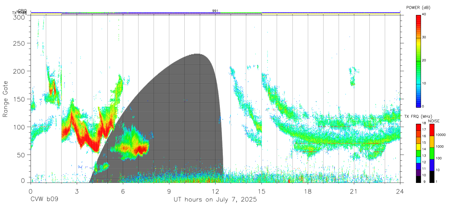Click the 3 tick on UT hours axis
This screenshot has width=450, height=207.
coord(77,191)
